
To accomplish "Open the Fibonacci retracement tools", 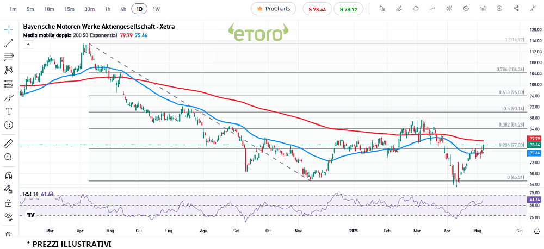I will (9, 57).
